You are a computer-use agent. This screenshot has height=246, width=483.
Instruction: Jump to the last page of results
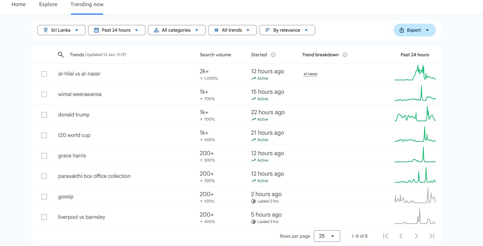(x=432, y=236)
